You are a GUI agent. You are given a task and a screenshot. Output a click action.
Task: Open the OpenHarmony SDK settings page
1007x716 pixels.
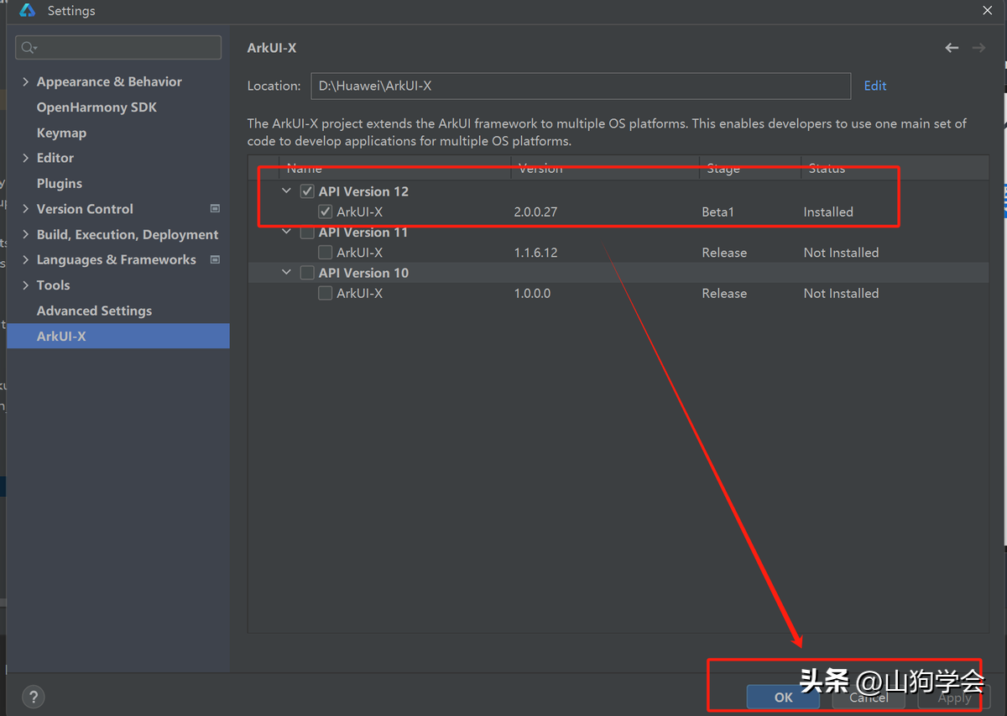pos(97,107)
